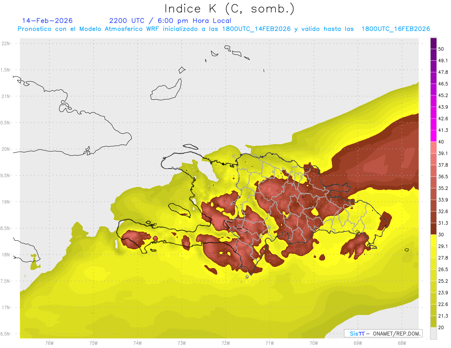
Task: Click the 1.5N latitude label
Action: coord(5,70)
